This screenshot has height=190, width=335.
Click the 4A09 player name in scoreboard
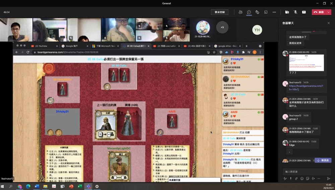point(234,112)
